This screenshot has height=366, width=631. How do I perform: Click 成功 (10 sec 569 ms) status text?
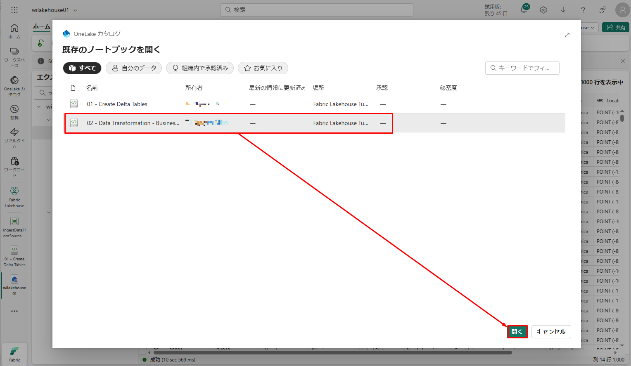tap(173, 360)
